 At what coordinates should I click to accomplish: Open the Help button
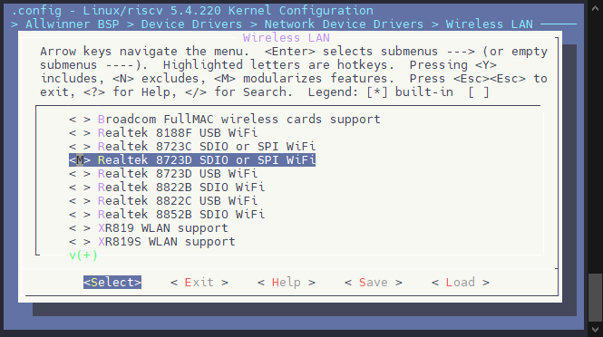click(287, 283)
